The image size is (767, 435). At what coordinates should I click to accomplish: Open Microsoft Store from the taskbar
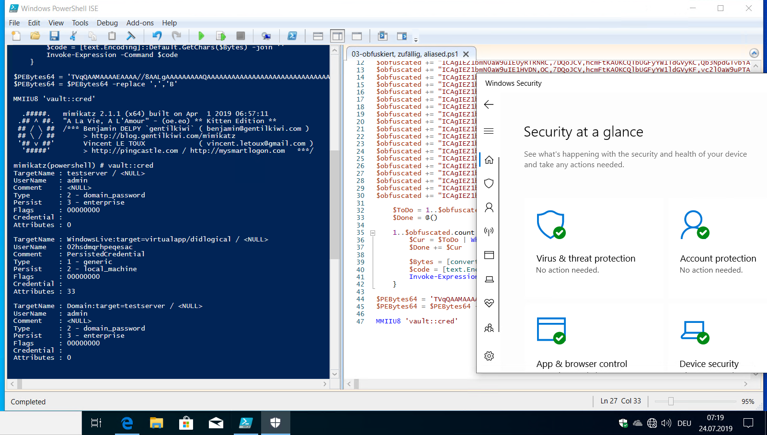tap(186, 423)
